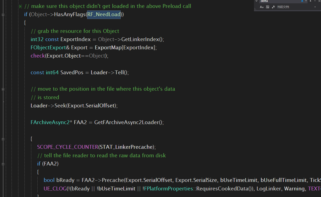321x197 pixels.
Task: Expand the replace mode chevron in find box
Action: point(256,1)
